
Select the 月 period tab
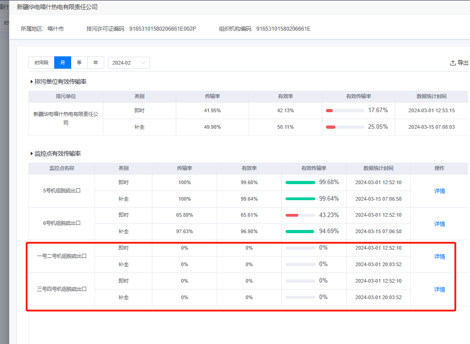(x=62, y=62)
